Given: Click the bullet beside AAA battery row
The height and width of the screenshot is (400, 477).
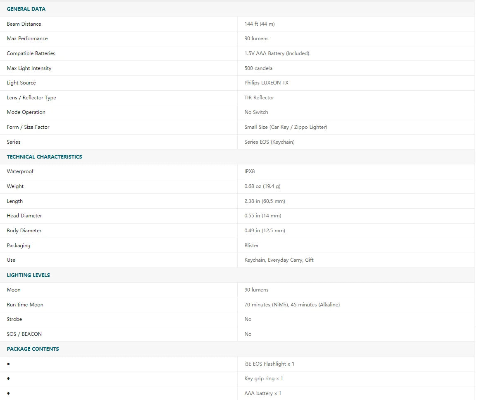Looking at the screenshot, I should coord(8,393).
